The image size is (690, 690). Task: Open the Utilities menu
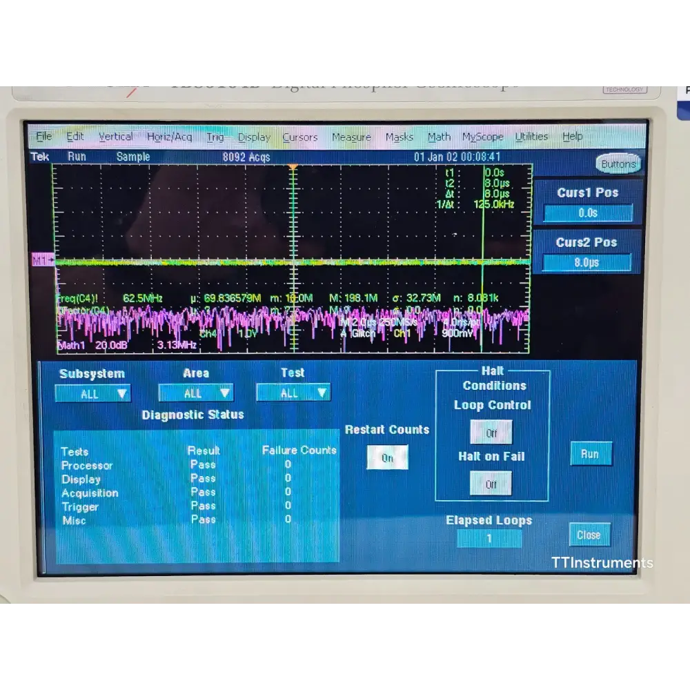pos(531,137)
